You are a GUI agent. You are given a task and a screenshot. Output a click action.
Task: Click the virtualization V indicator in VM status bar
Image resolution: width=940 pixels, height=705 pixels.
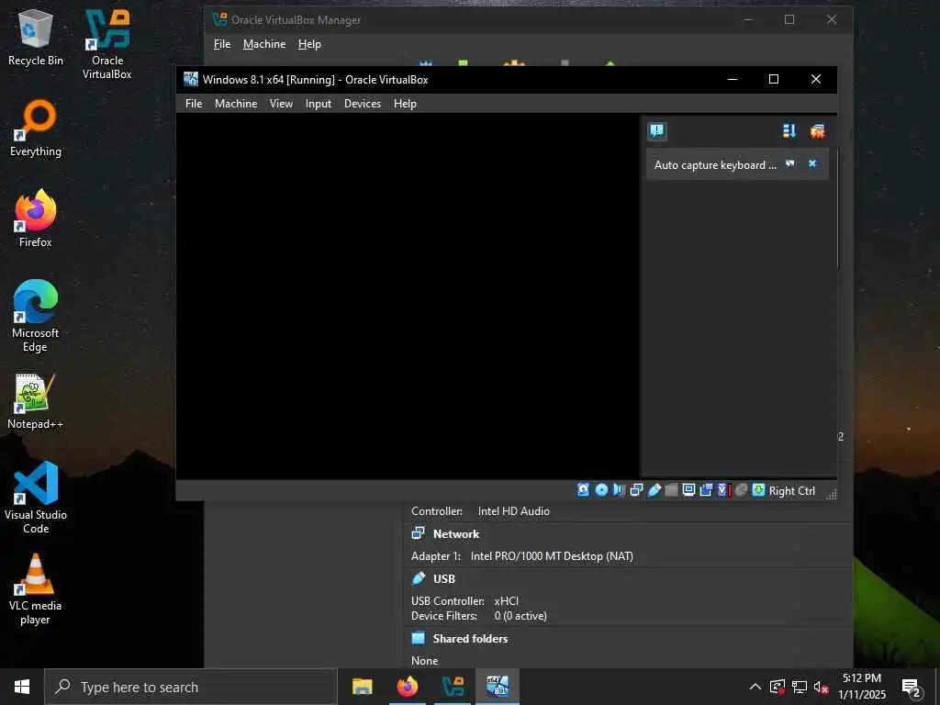[x=723, y=490]
